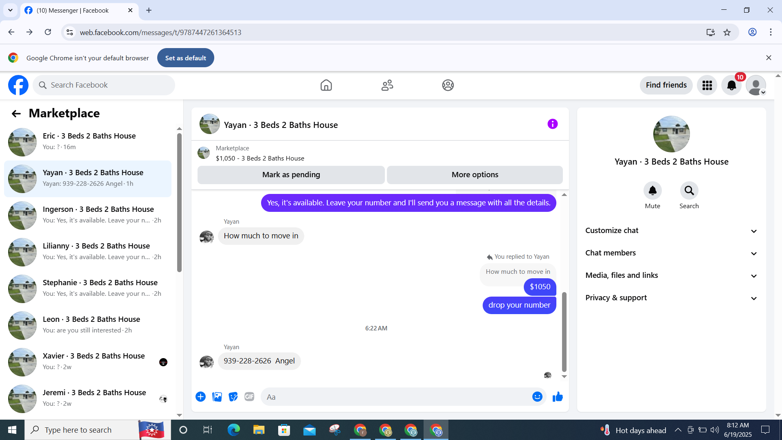Open the Chrome profile icon

752,32
